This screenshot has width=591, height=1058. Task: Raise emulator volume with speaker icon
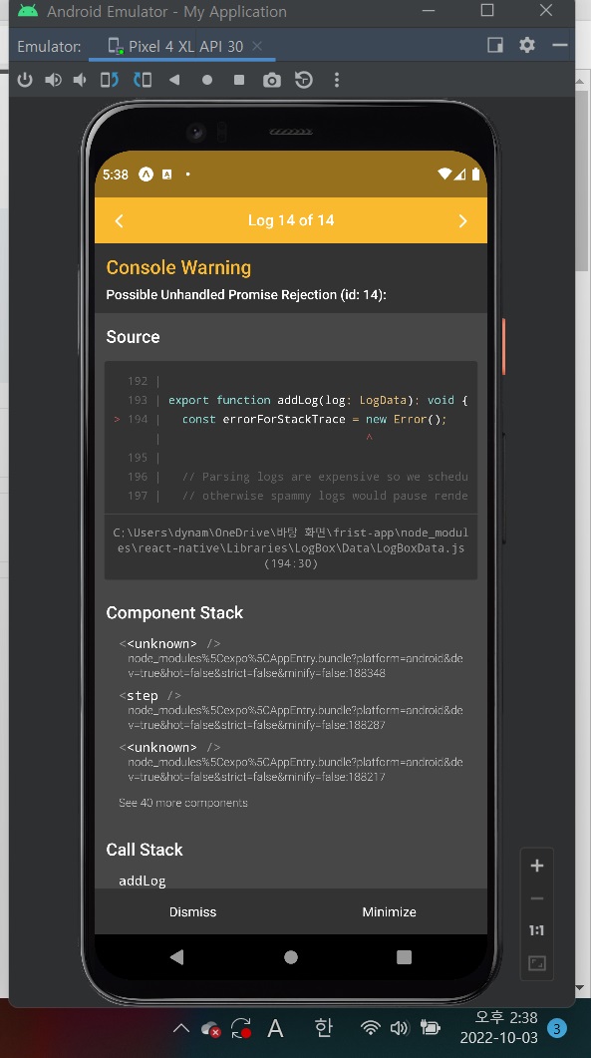53,80
